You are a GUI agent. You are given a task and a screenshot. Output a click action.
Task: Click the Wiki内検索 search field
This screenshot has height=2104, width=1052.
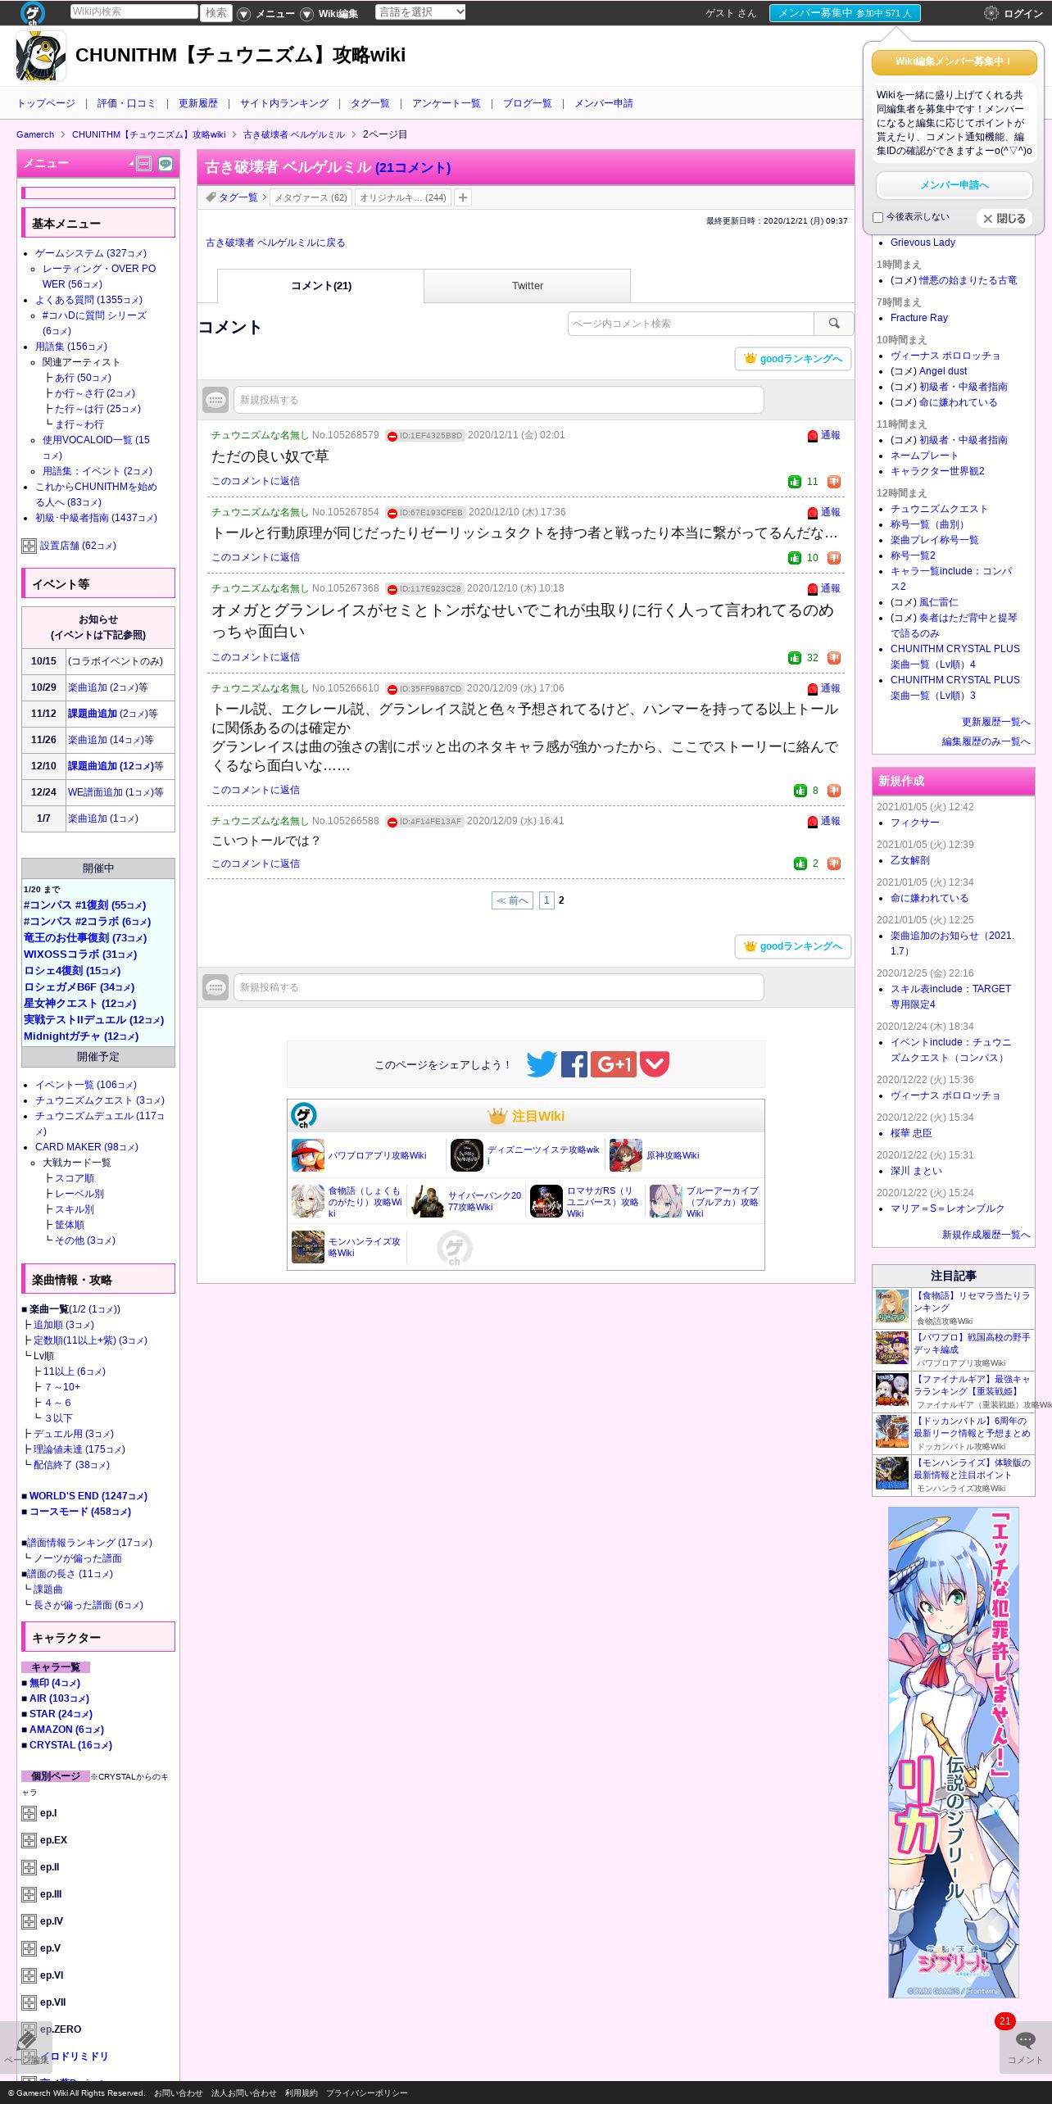[134, 11]
